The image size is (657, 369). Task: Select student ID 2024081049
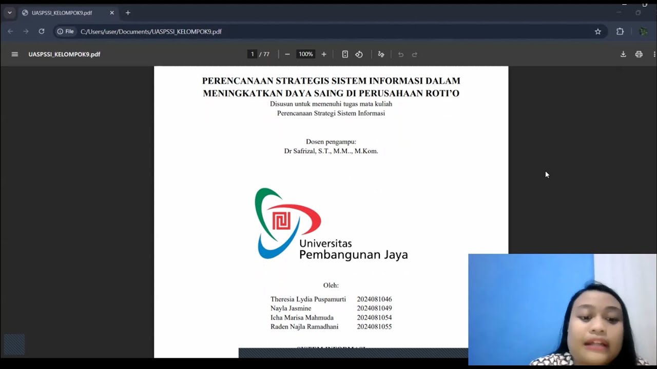[374, 309]
